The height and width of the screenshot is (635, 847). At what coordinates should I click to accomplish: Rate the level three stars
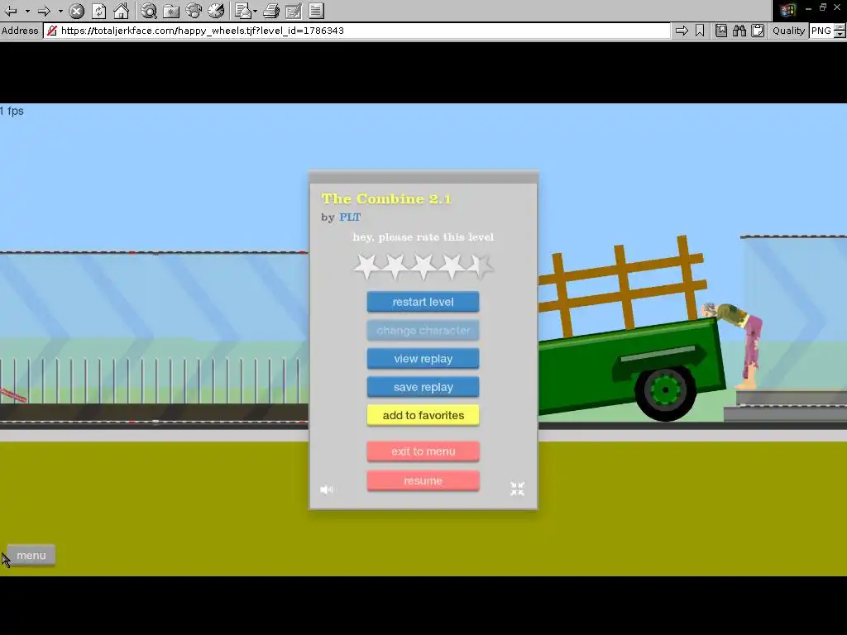(423, 266)
